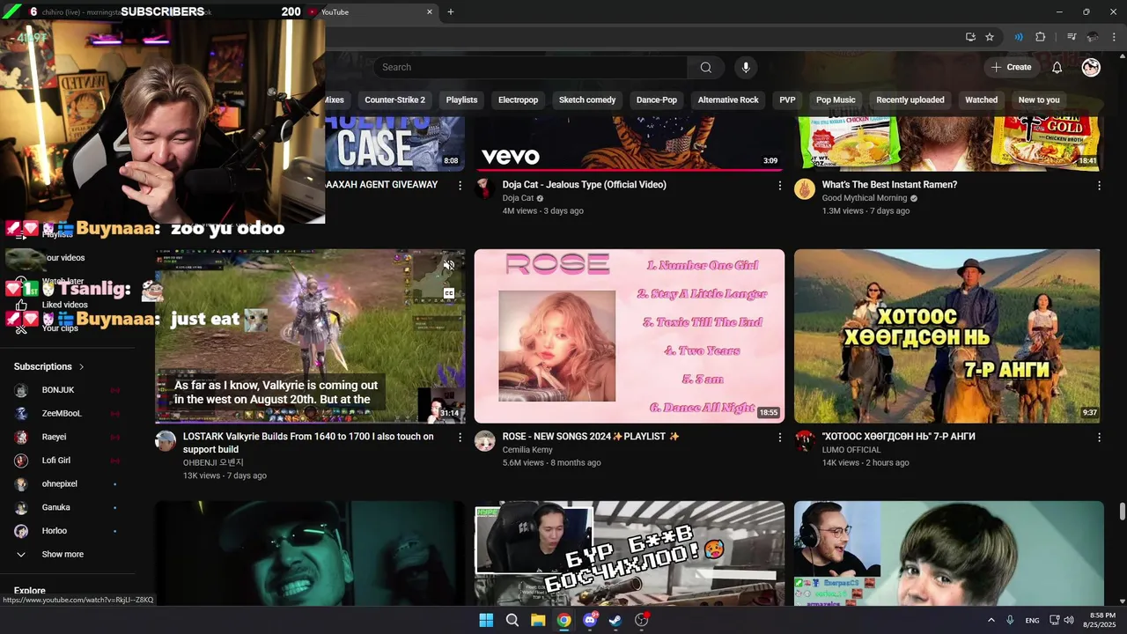The width and height of the screenshot is (1127, 634).
Task: Open Doja Cat Jealous Type video title
Action: click(x=584, y=185)
